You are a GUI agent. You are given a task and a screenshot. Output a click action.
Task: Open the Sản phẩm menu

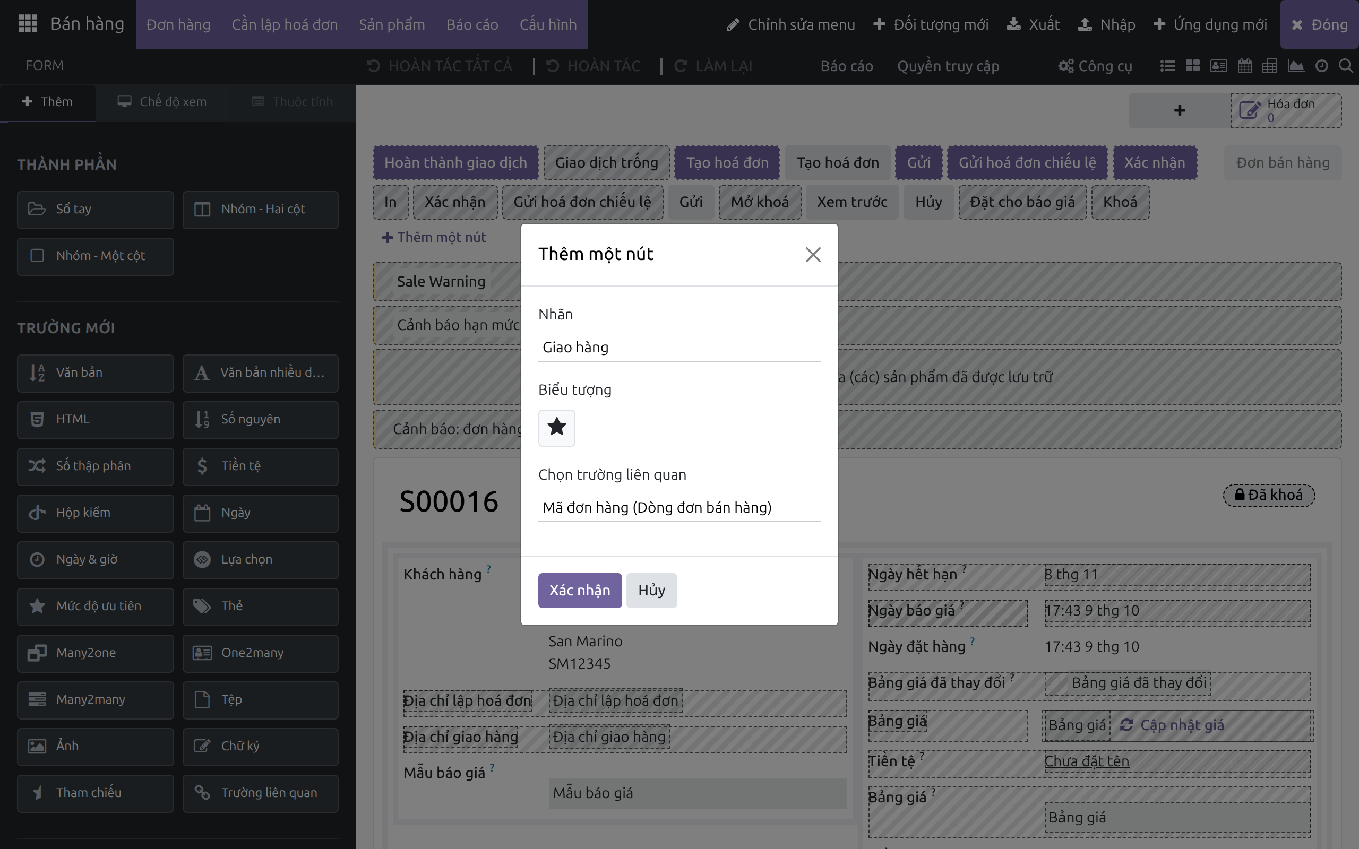pos(392,24)
